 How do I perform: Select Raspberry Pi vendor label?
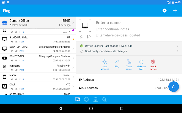pyautogui.click(x=63, y=66)
